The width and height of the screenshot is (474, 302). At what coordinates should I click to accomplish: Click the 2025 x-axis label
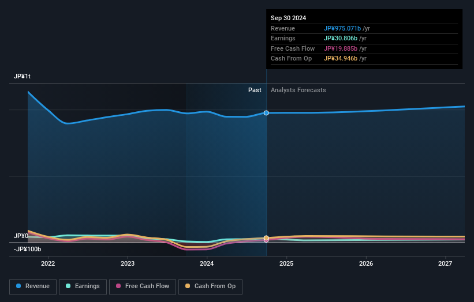286,264
